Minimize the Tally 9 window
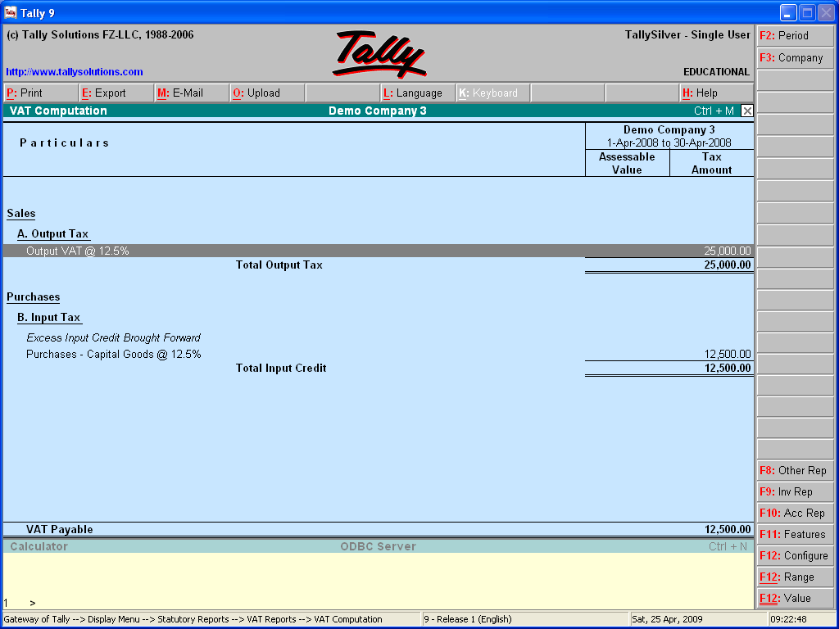The width and height of the screenshot is (839, 629). point(789,13)
